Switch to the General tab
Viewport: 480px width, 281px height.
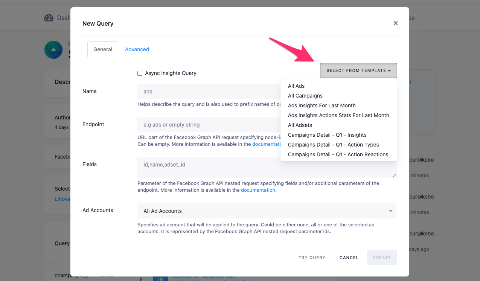[103, 49]
